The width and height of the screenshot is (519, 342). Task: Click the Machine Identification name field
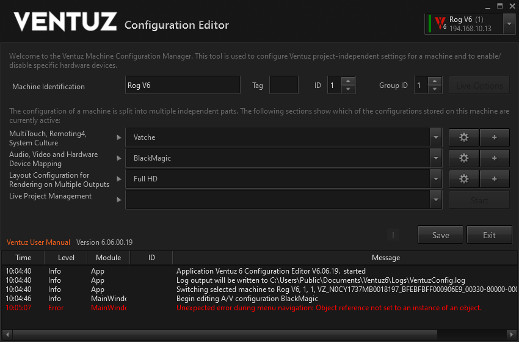[x=182, y=85]
